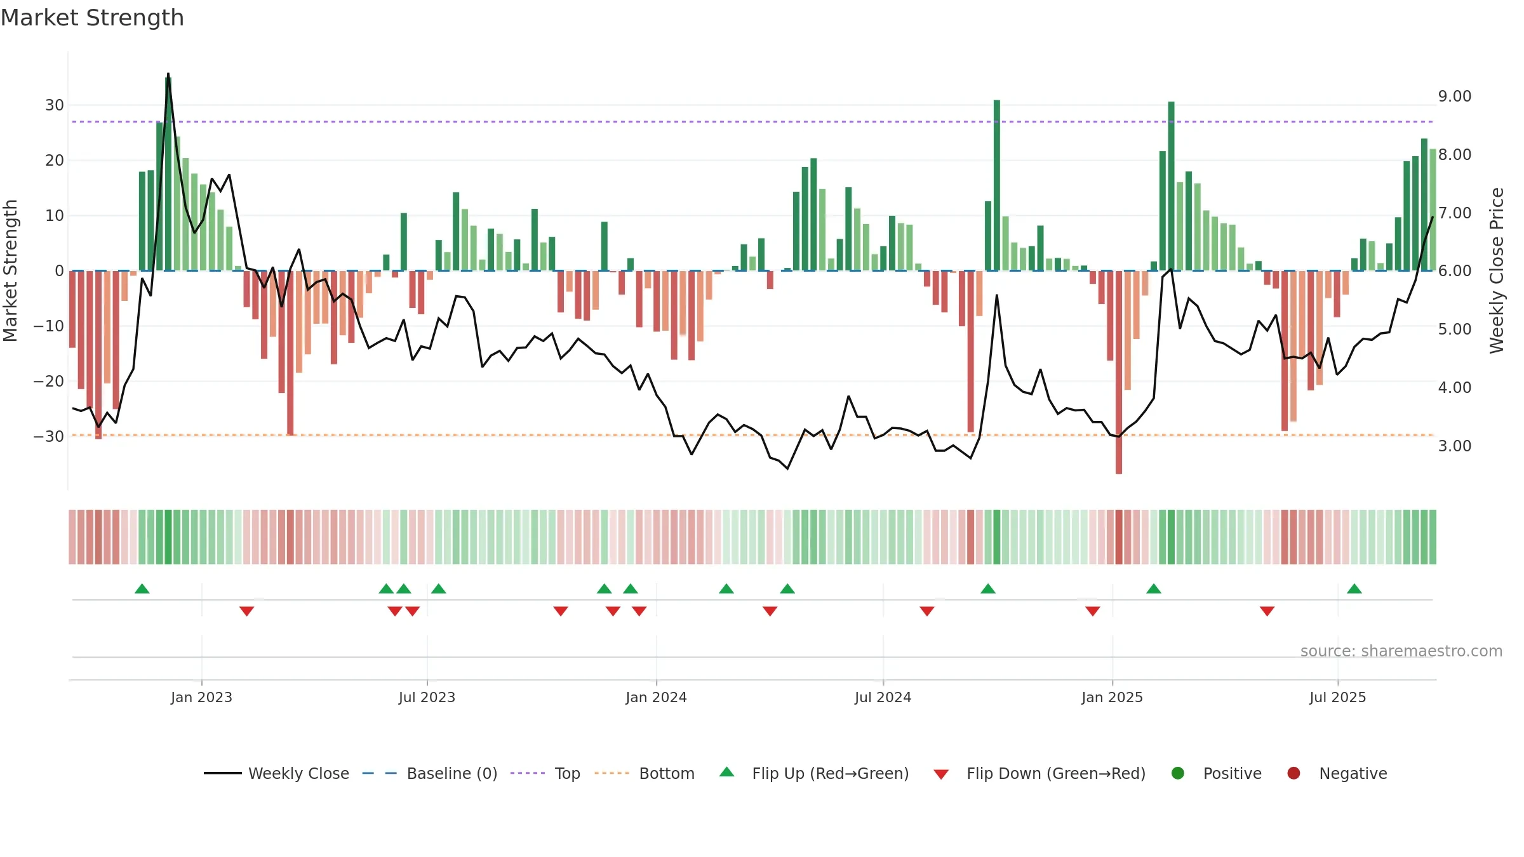Click the Flip Down (Green→Red) legend label

(1056, 773)
